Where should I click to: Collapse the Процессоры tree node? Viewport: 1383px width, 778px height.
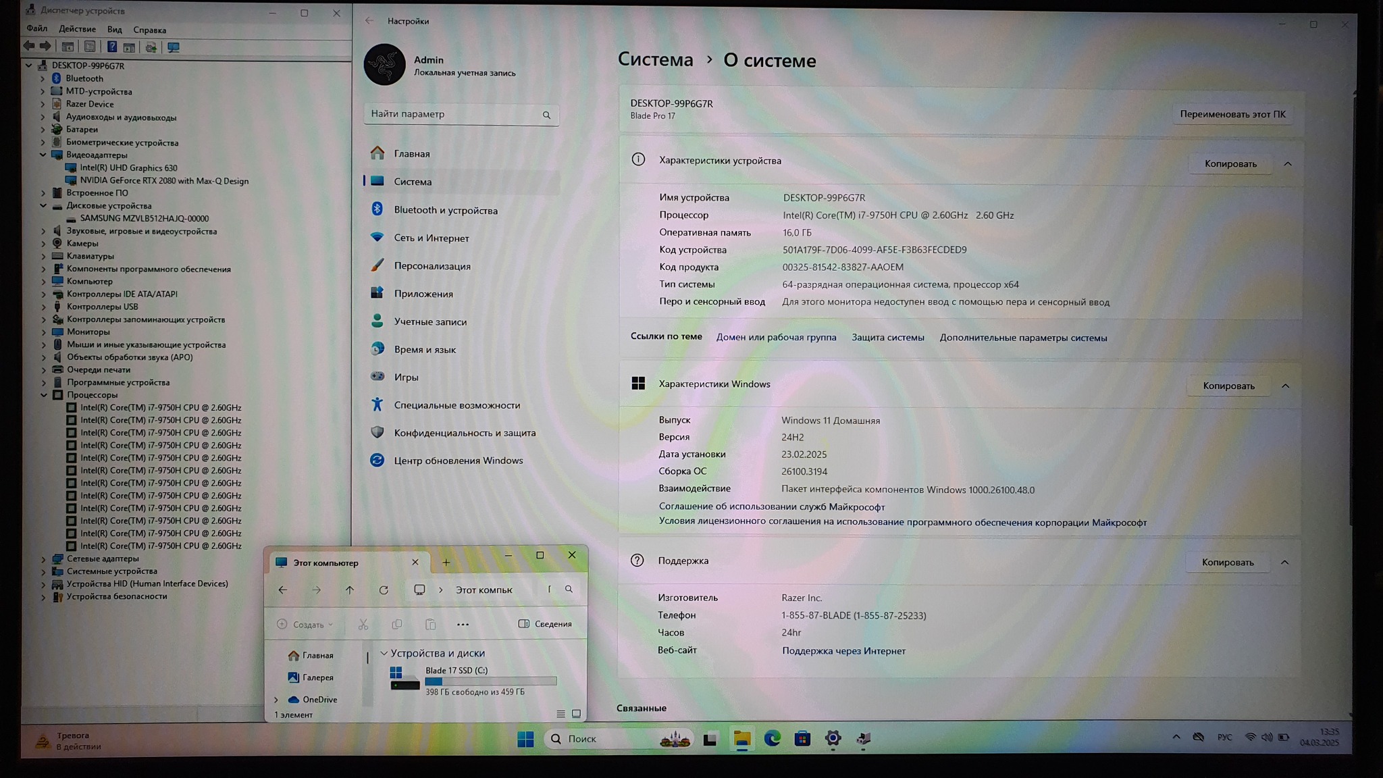44,395
